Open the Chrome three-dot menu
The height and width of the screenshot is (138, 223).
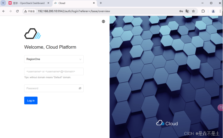coord(220,11)
